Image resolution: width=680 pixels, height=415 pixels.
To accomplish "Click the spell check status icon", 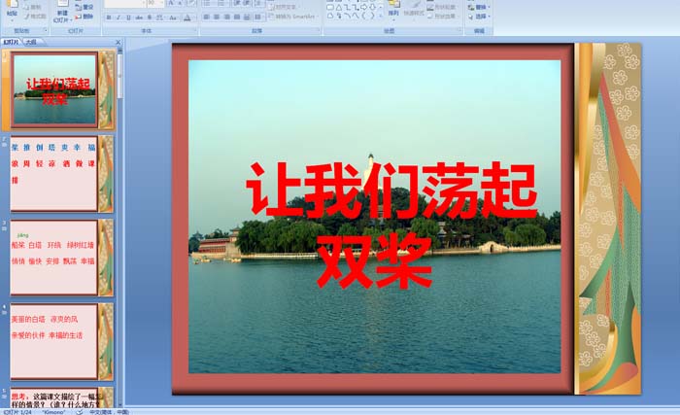I will [x=80, y=412].
